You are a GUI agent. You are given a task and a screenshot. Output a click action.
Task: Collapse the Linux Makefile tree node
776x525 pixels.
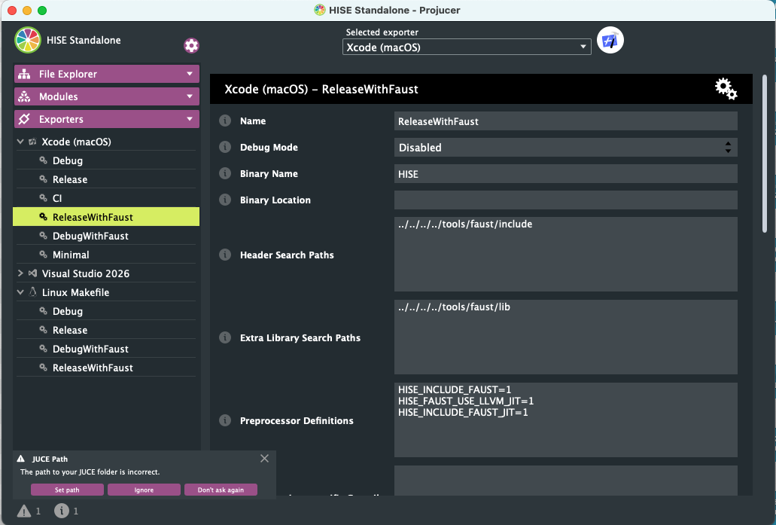20,292
